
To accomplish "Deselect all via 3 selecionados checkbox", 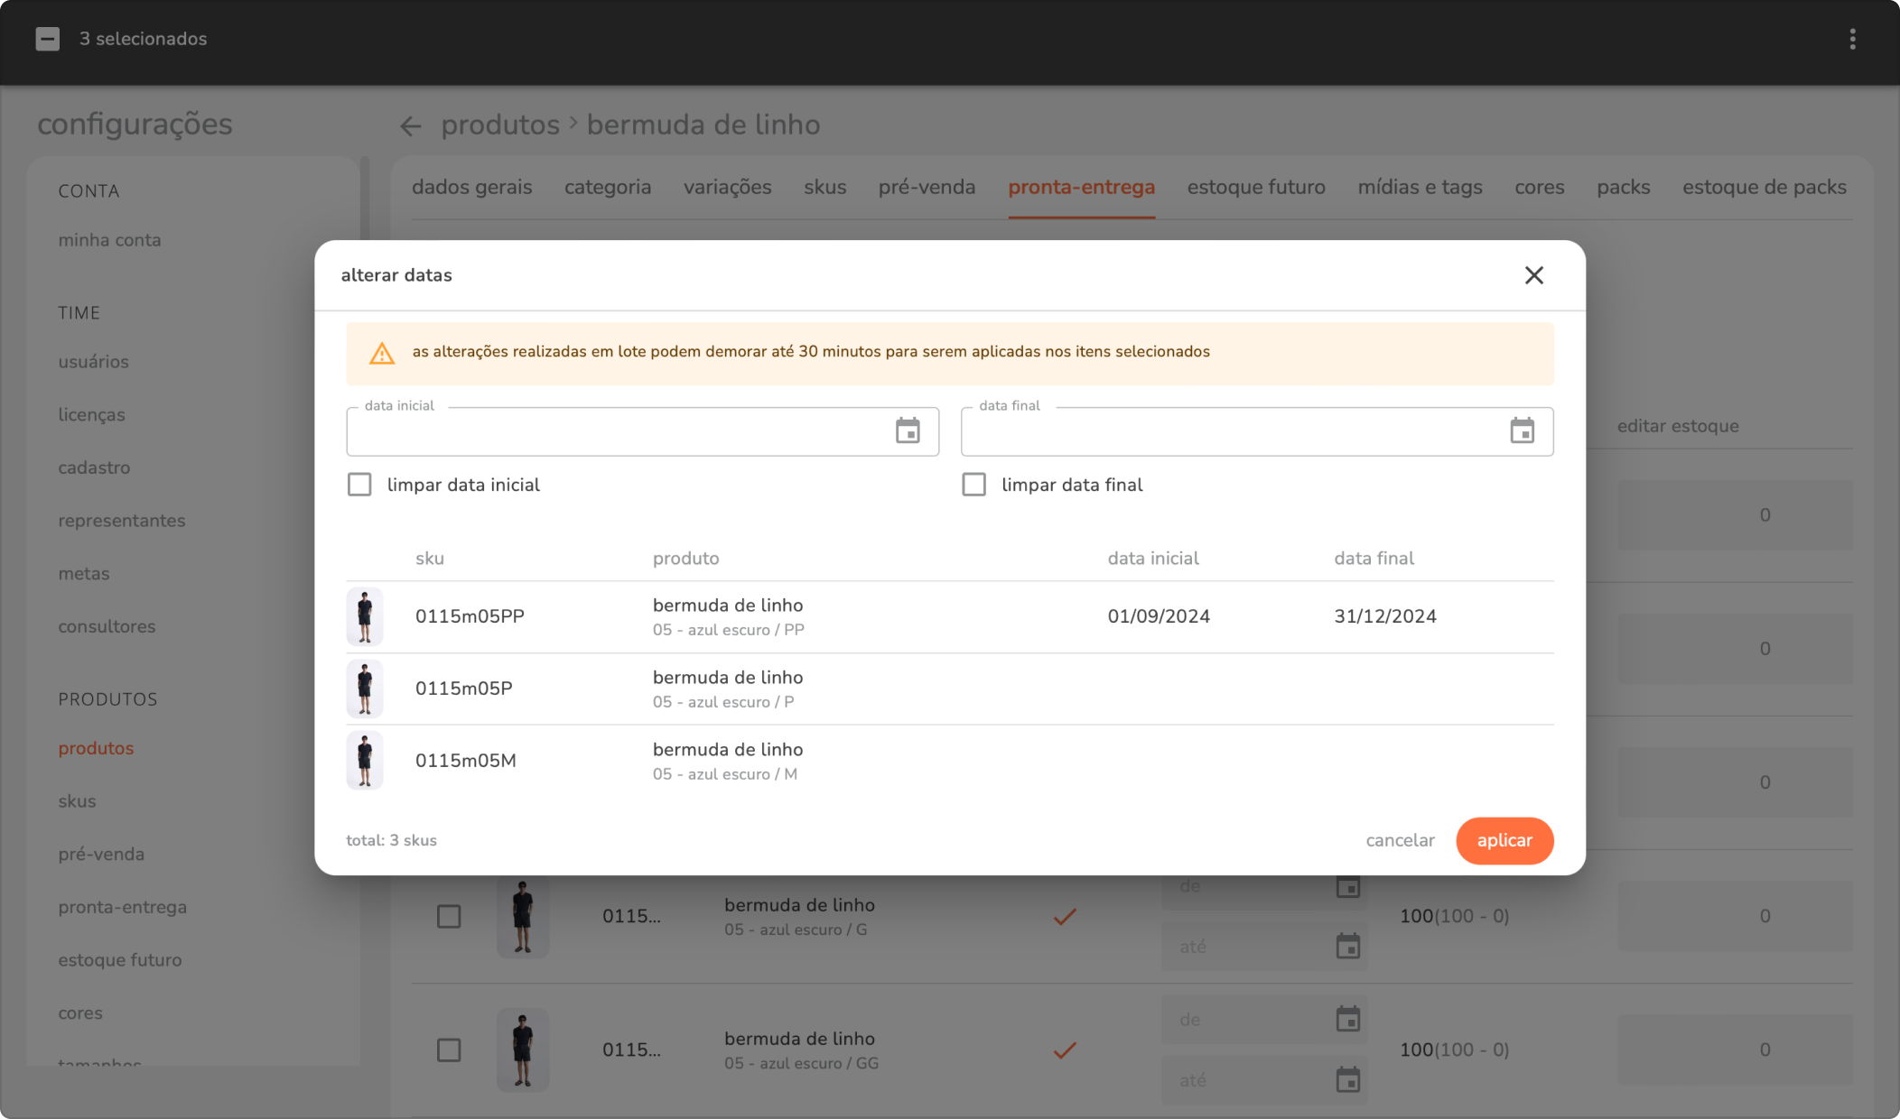I will (x=48, y=39).
